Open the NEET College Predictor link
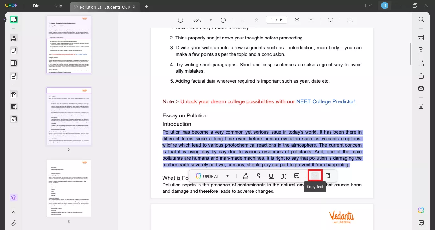435x230 pixels. (x=326, y=101)
